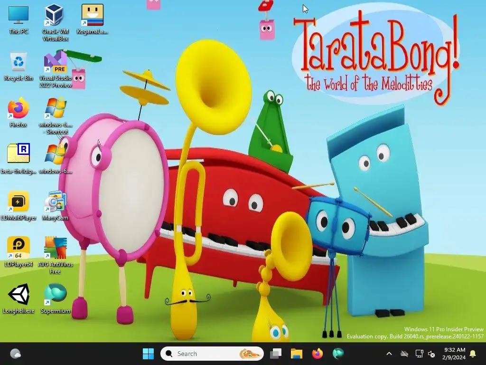Launch Firefox from the taskbar
486x365 pixels.
[x=317, y=354]
